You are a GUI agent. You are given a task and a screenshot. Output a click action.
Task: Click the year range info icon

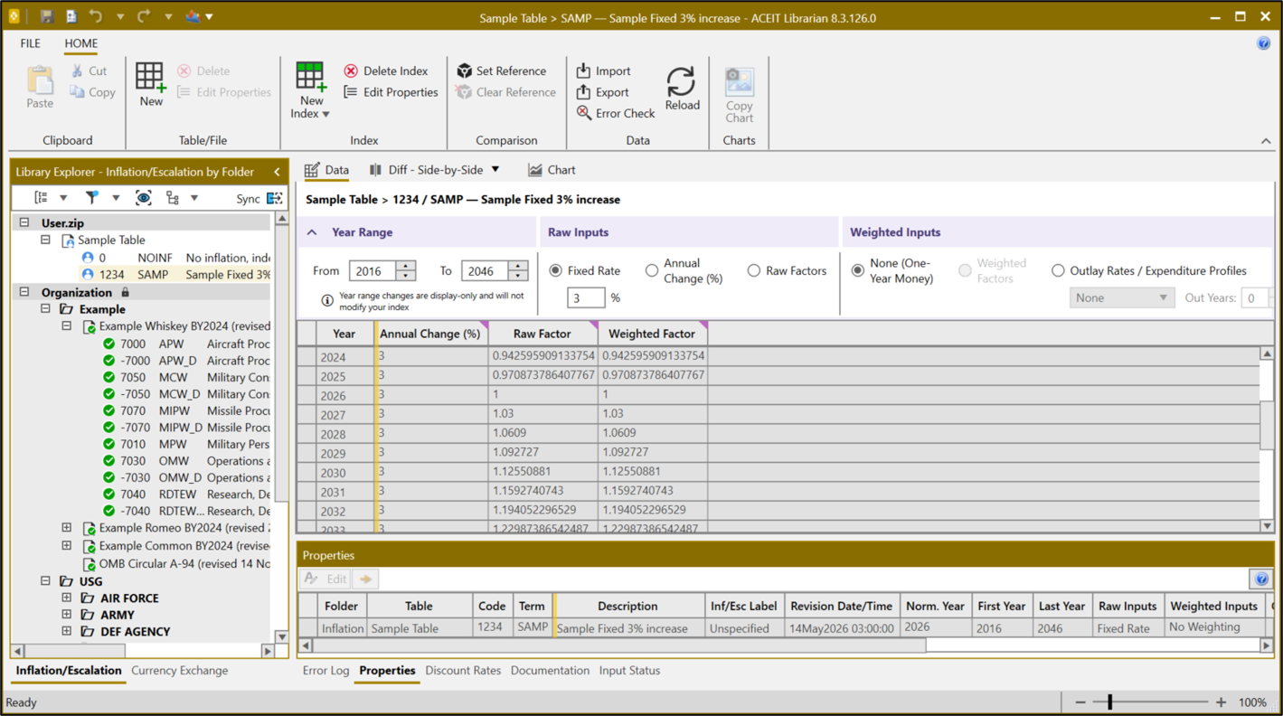(327, 300)
